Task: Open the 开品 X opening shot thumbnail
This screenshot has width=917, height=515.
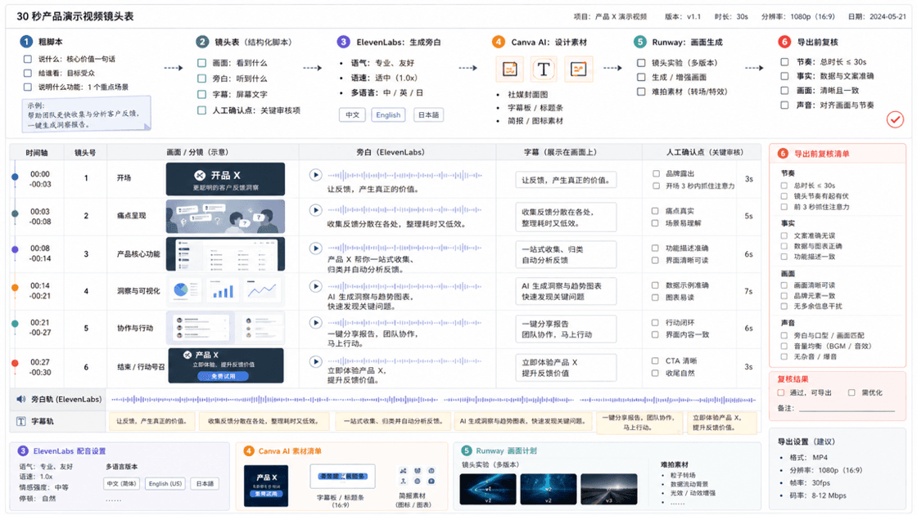Action: pos(225,179)
